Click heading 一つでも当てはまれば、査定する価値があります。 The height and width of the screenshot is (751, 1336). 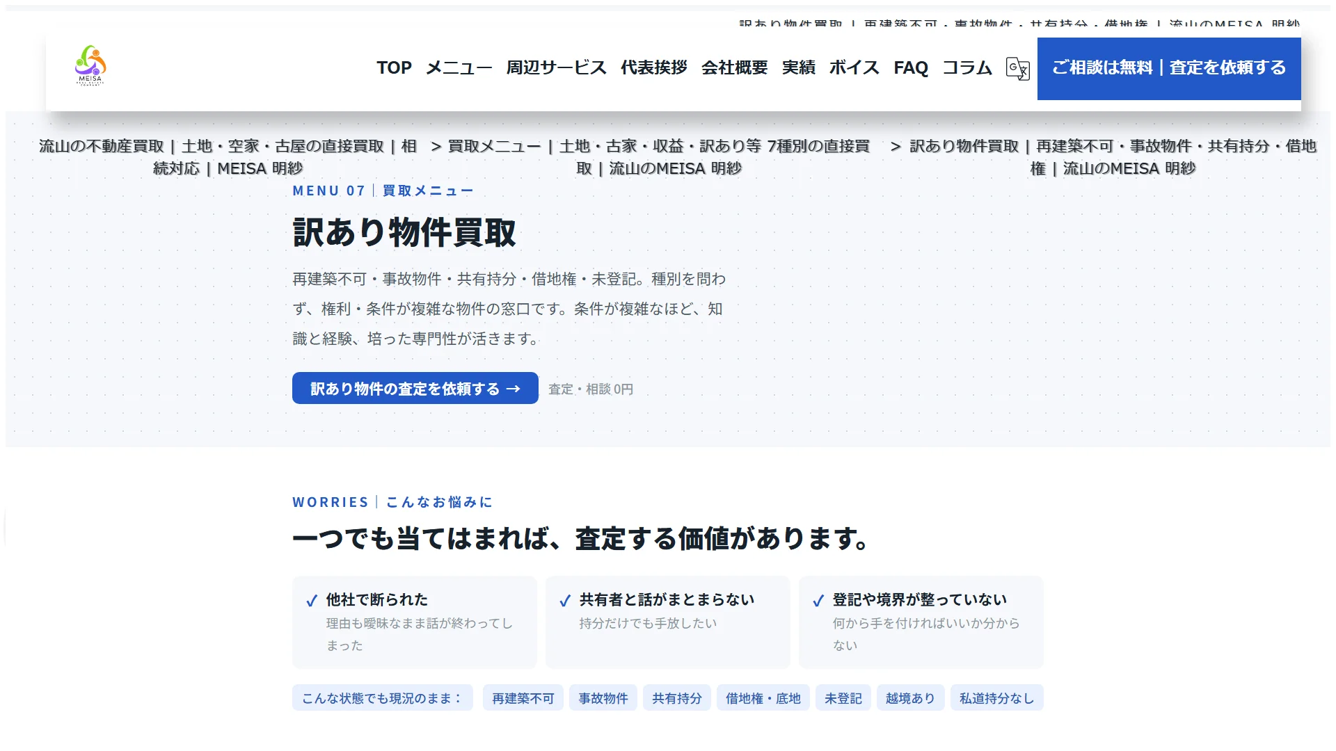pos(581,538)
